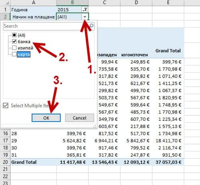Open the Начин на плащане filter dropdown
The width and height of the screenshot is (200, 185).
point(85,17)
